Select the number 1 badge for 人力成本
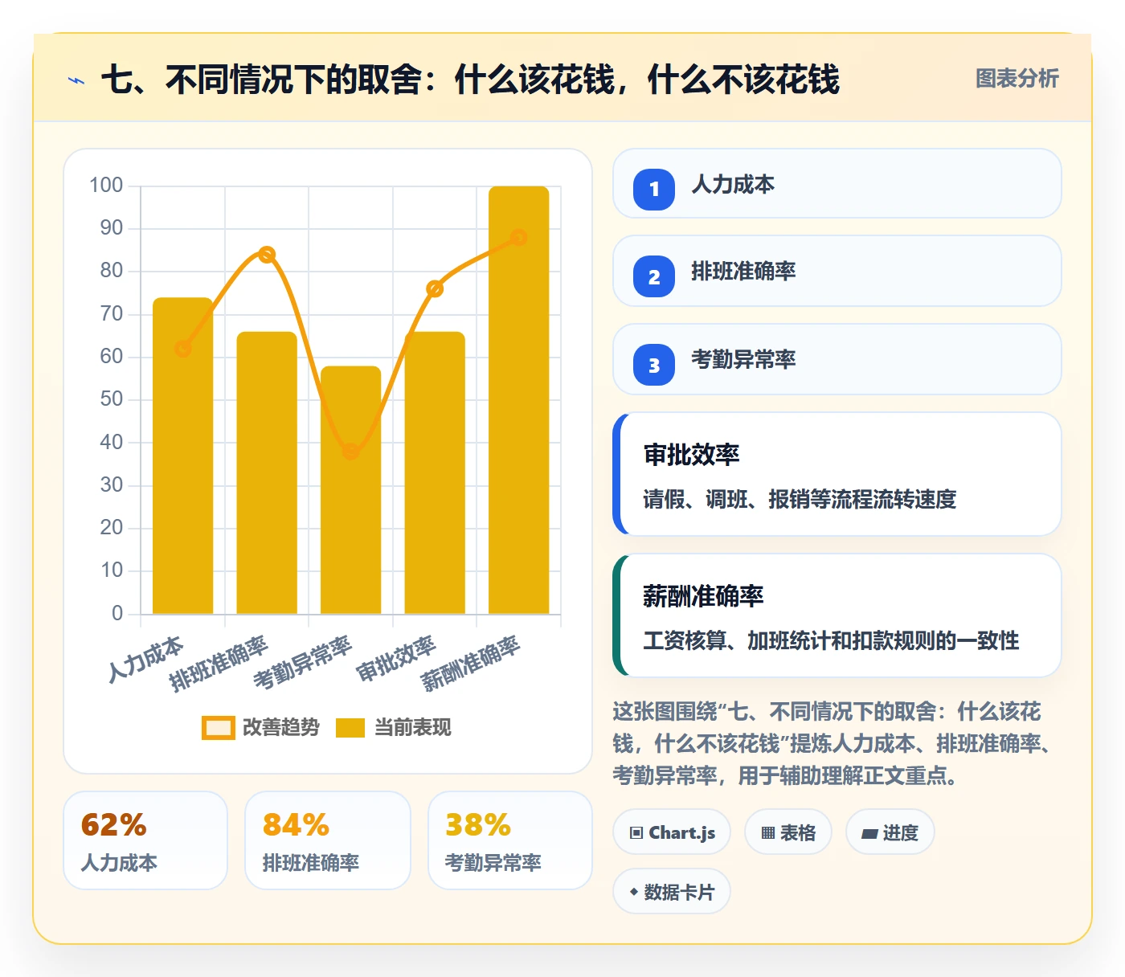The width and height of the screenshot is (1125, 977). (654, 189)
